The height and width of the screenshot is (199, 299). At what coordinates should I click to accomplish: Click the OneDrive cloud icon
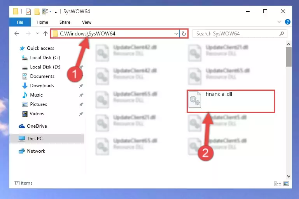coord(22,126)
